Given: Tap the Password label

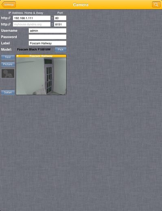Looking at the screenshot, I should pyautogui.click(x=9, y=37).
